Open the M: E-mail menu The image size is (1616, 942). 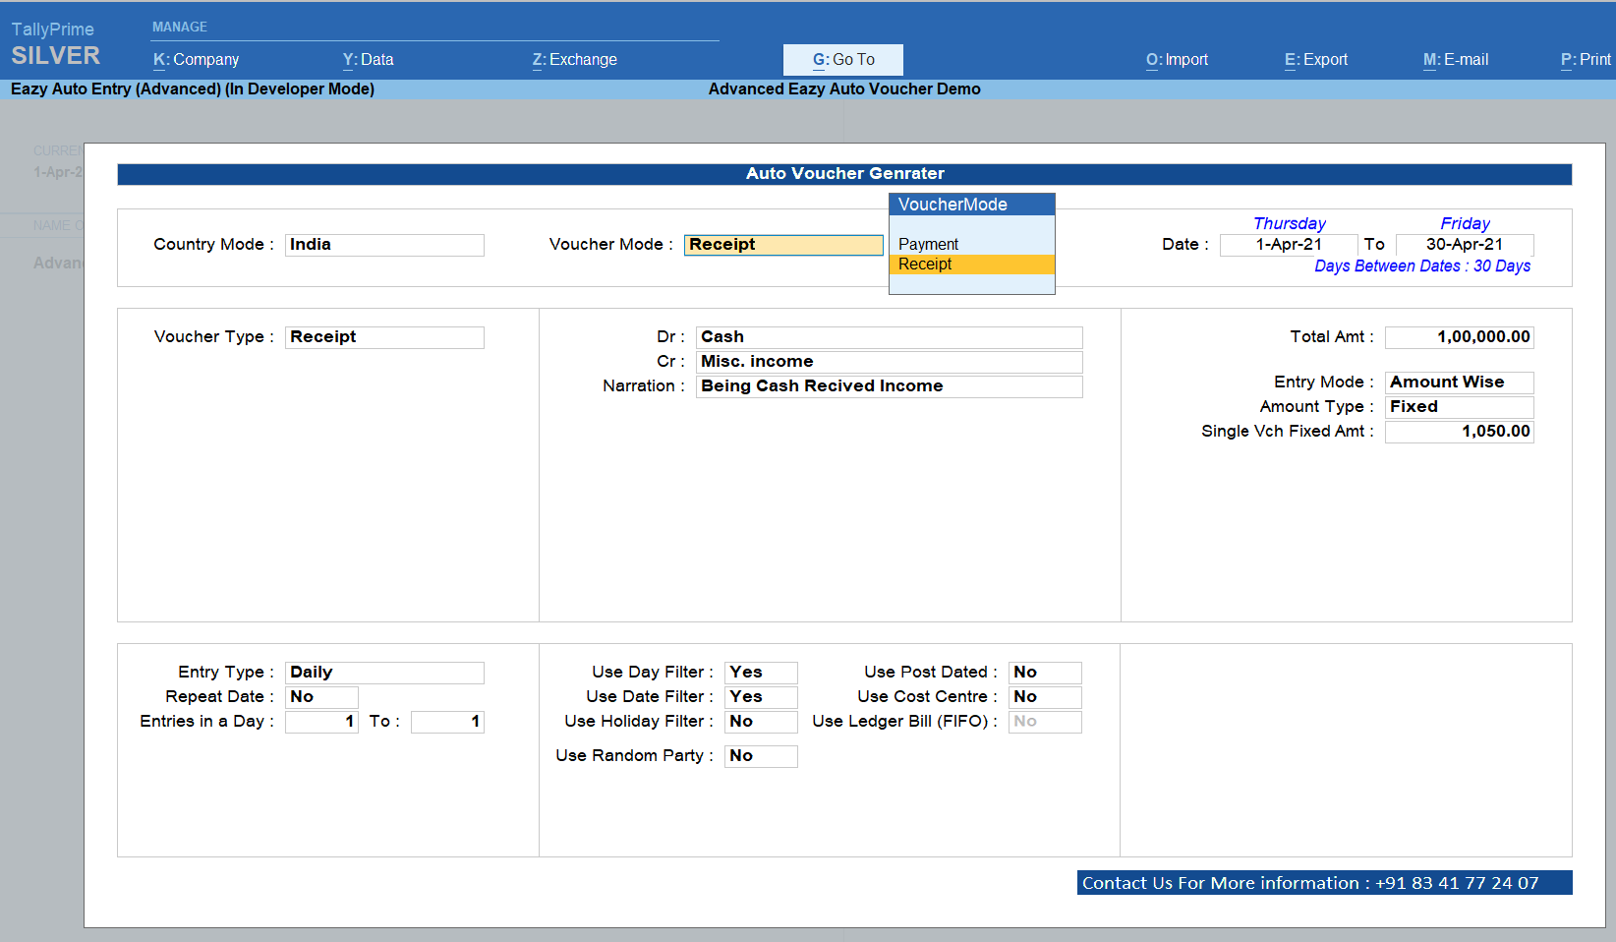coord(1456,59)
